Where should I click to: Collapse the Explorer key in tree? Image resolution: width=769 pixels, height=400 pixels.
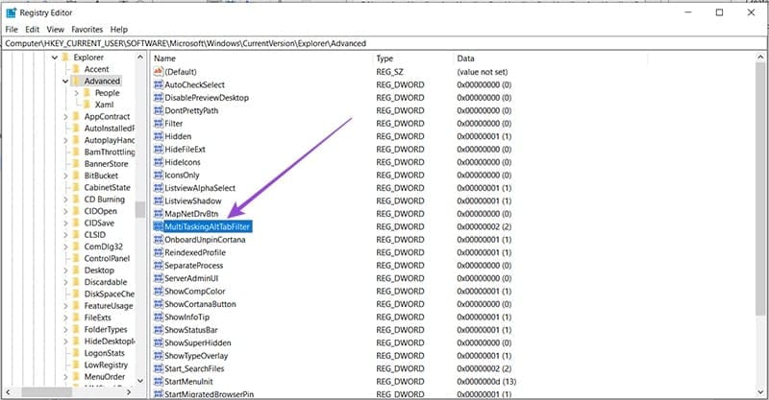(53, 58)
